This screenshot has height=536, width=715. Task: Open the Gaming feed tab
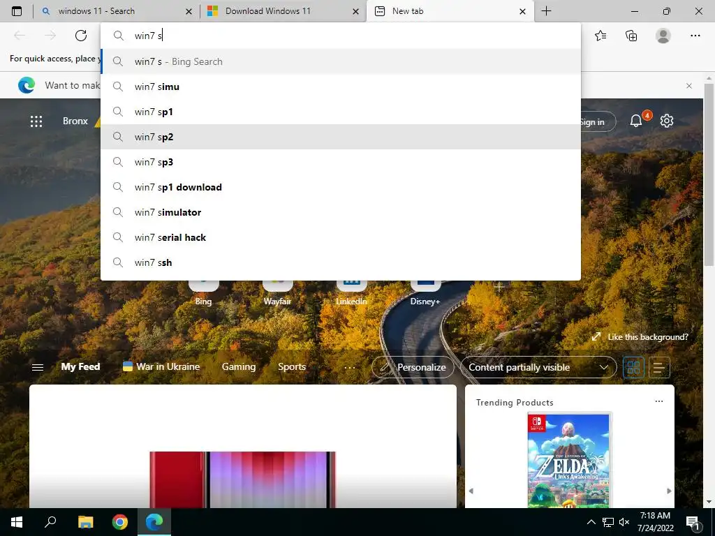[x=239, y=367]
